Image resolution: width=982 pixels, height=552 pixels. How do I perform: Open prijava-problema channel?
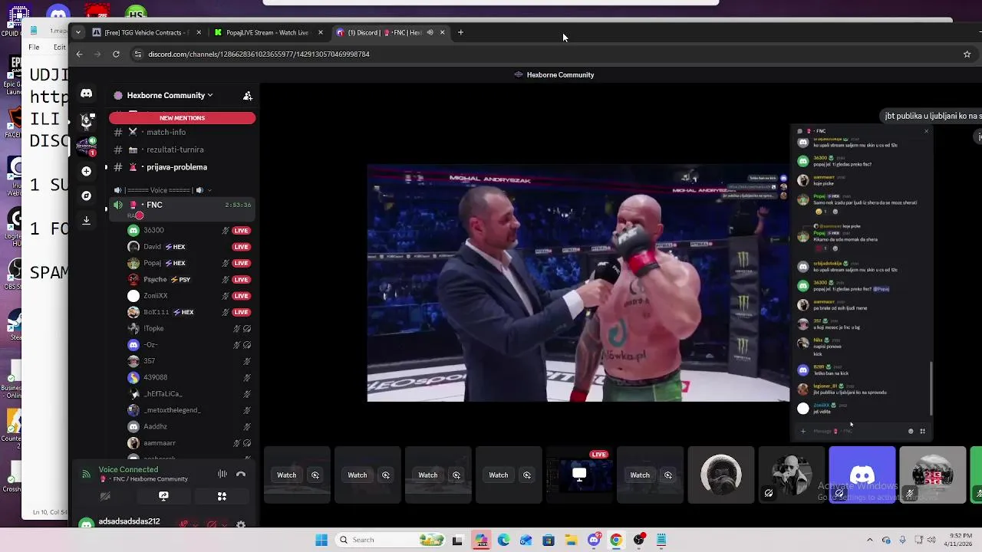[x=182, y=167]
